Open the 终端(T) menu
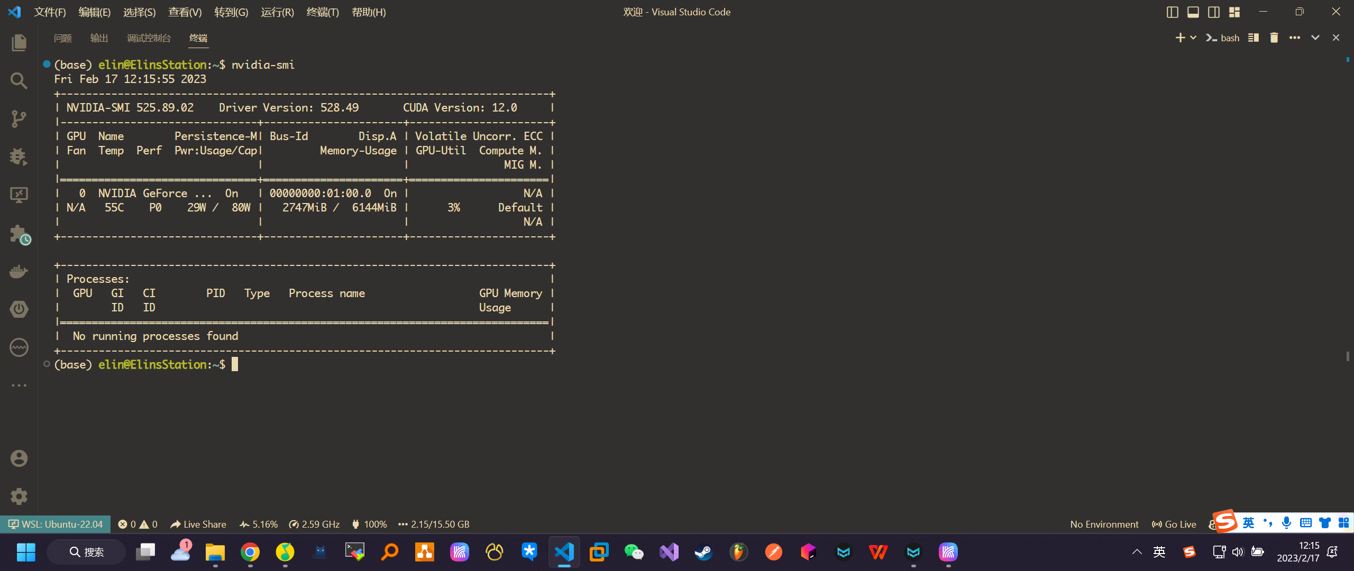This screenshot has height=571, width=1354. pos(323,12)
